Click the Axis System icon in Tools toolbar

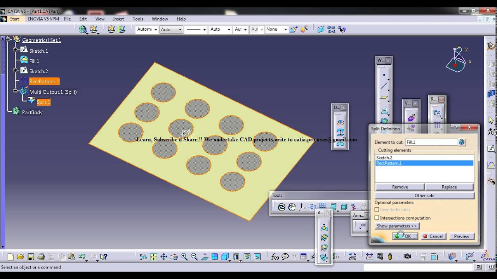pyautogui.click(x=302, y=207)
